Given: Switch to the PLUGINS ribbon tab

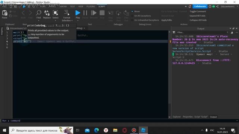Looking at the screenshot, I should (x=90, y=7).
